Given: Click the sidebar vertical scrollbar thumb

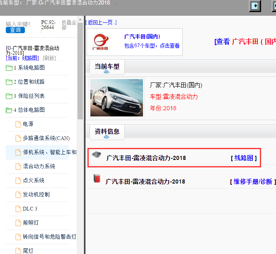Looking at the screenshot, I should tap(80, 71).
